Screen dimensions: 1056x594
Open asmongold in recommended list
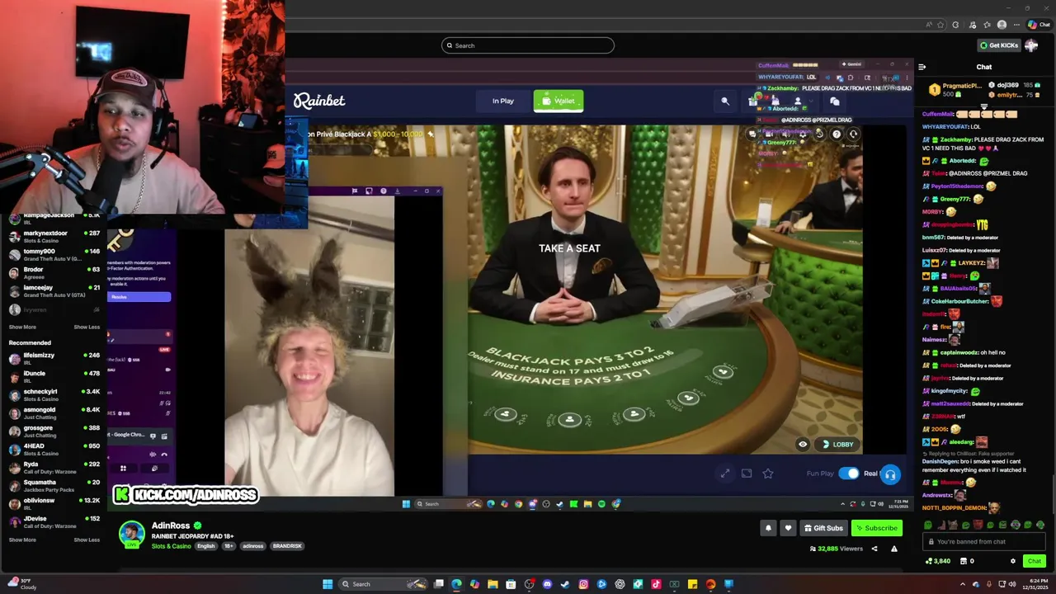[54, 413]
